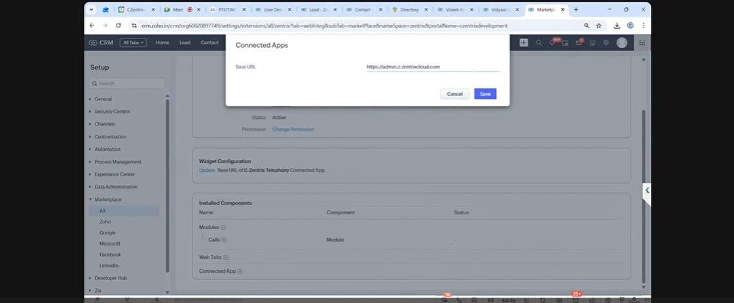734x303 pixels.
Task: Click the Base URL input field
Action: coord(432,67)
